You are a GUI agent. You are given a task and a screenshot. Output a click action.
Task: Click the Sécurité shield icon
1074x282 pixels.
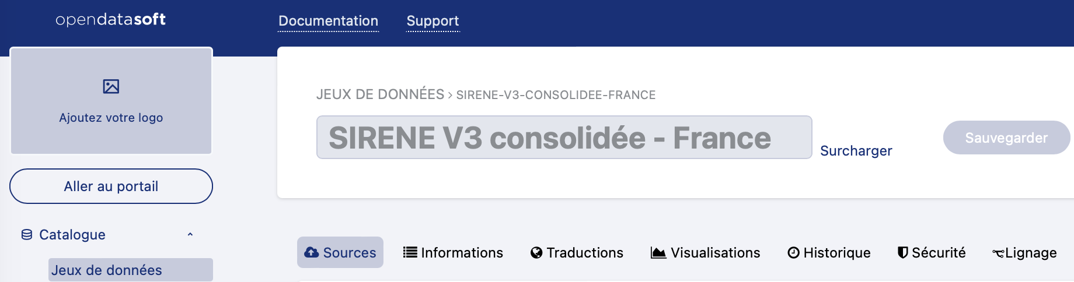[902, 252]
